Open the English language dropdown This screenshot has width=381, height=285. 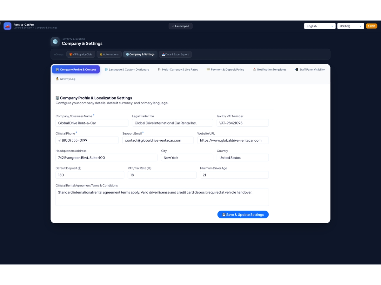320,26
